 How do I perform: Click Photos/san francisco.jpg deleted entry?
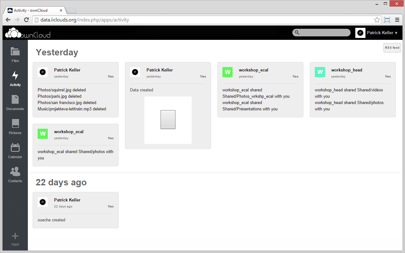67,103
